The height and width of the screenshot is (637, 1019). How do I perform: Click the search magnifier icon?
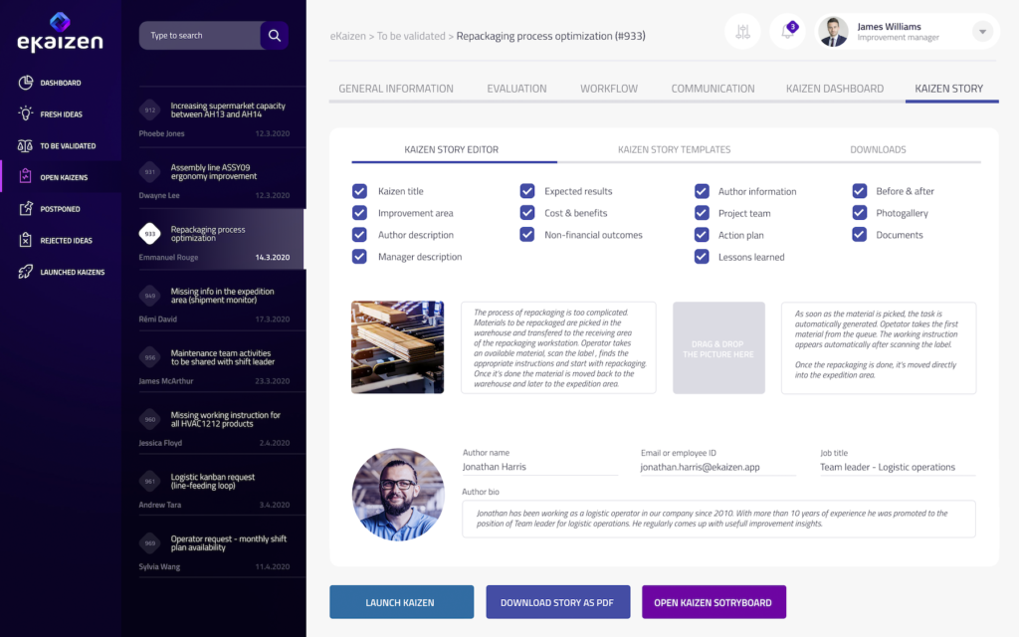pyautogui.click(x=274, y=36)
